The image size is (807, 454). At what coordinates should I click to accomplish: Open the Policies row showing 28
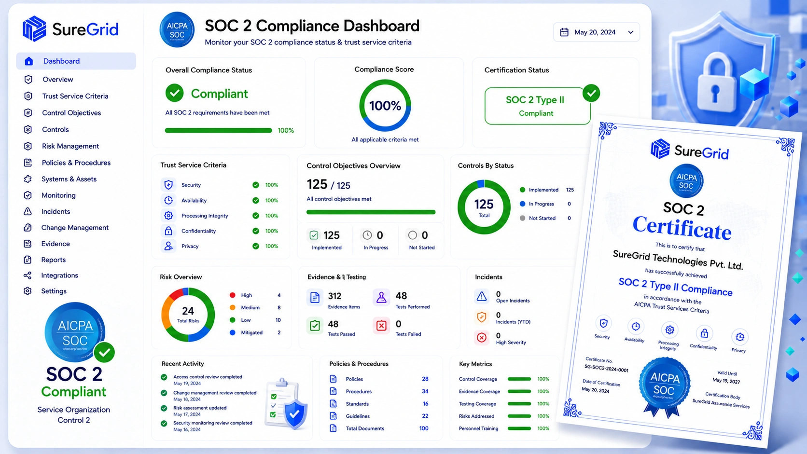pyautogui.click(x=379, y=379)
